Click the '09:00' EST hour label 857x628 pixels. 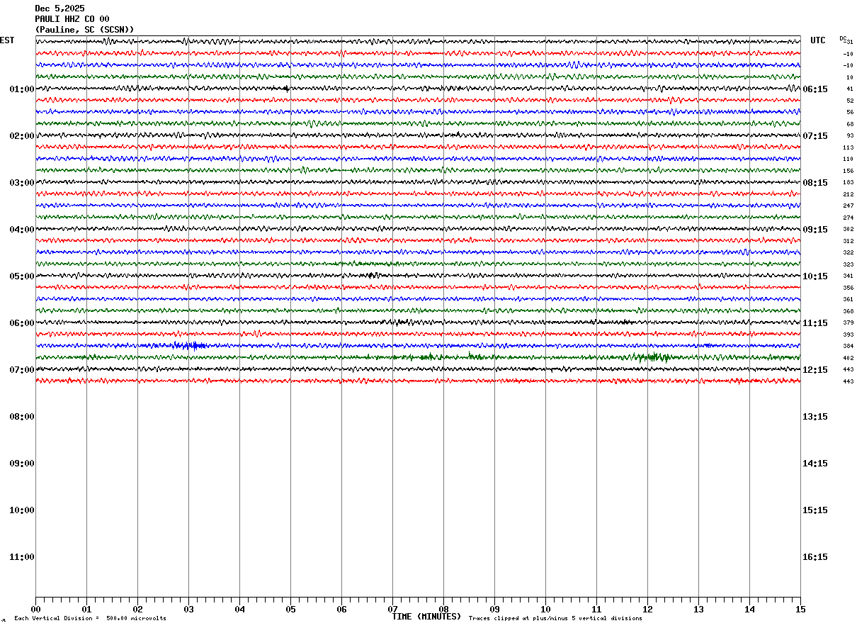pos(22,464)
